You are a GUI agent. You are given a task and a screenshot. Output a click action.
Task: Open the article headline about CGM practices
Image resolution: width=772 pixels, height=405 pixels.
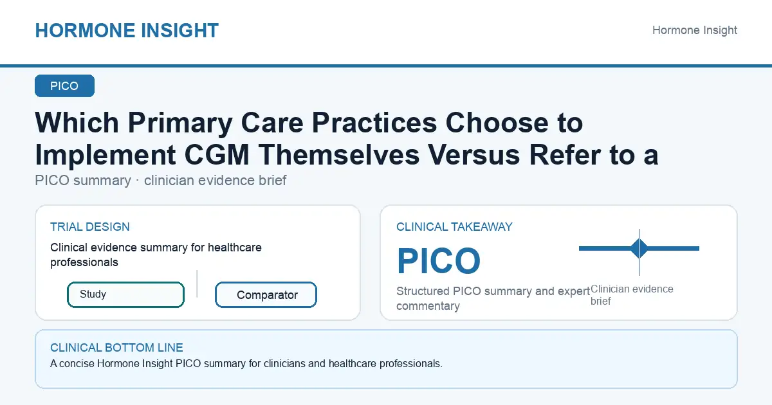pos(346,138)
